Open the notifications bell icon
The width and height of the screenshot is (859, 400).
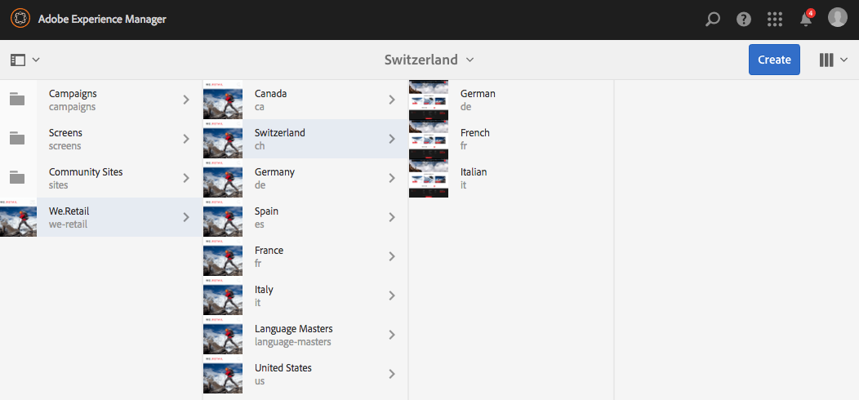[806, 19]
